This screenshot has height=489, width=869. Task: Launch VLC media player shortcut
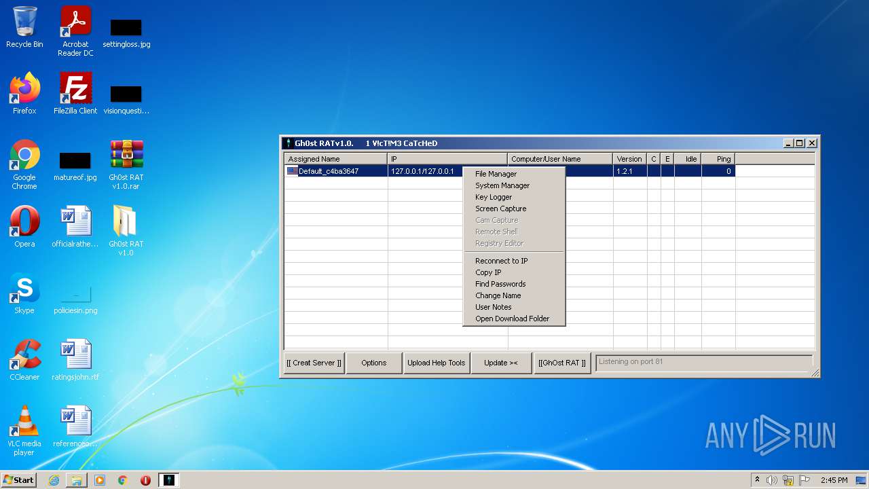click(24, 431)
